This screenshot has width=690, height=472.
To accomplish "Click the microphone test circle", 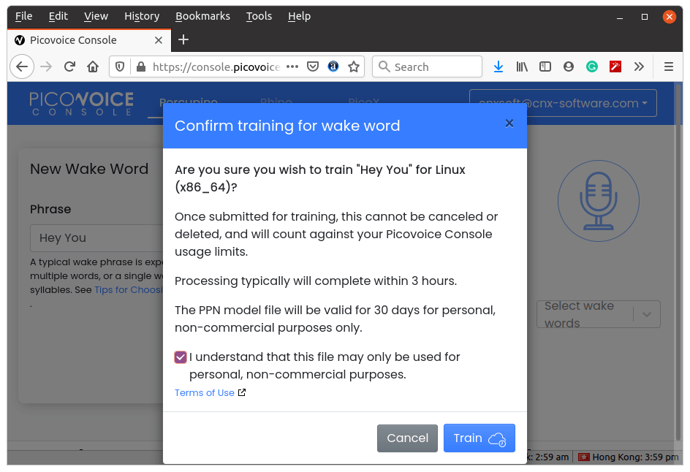I will point(598,201).
